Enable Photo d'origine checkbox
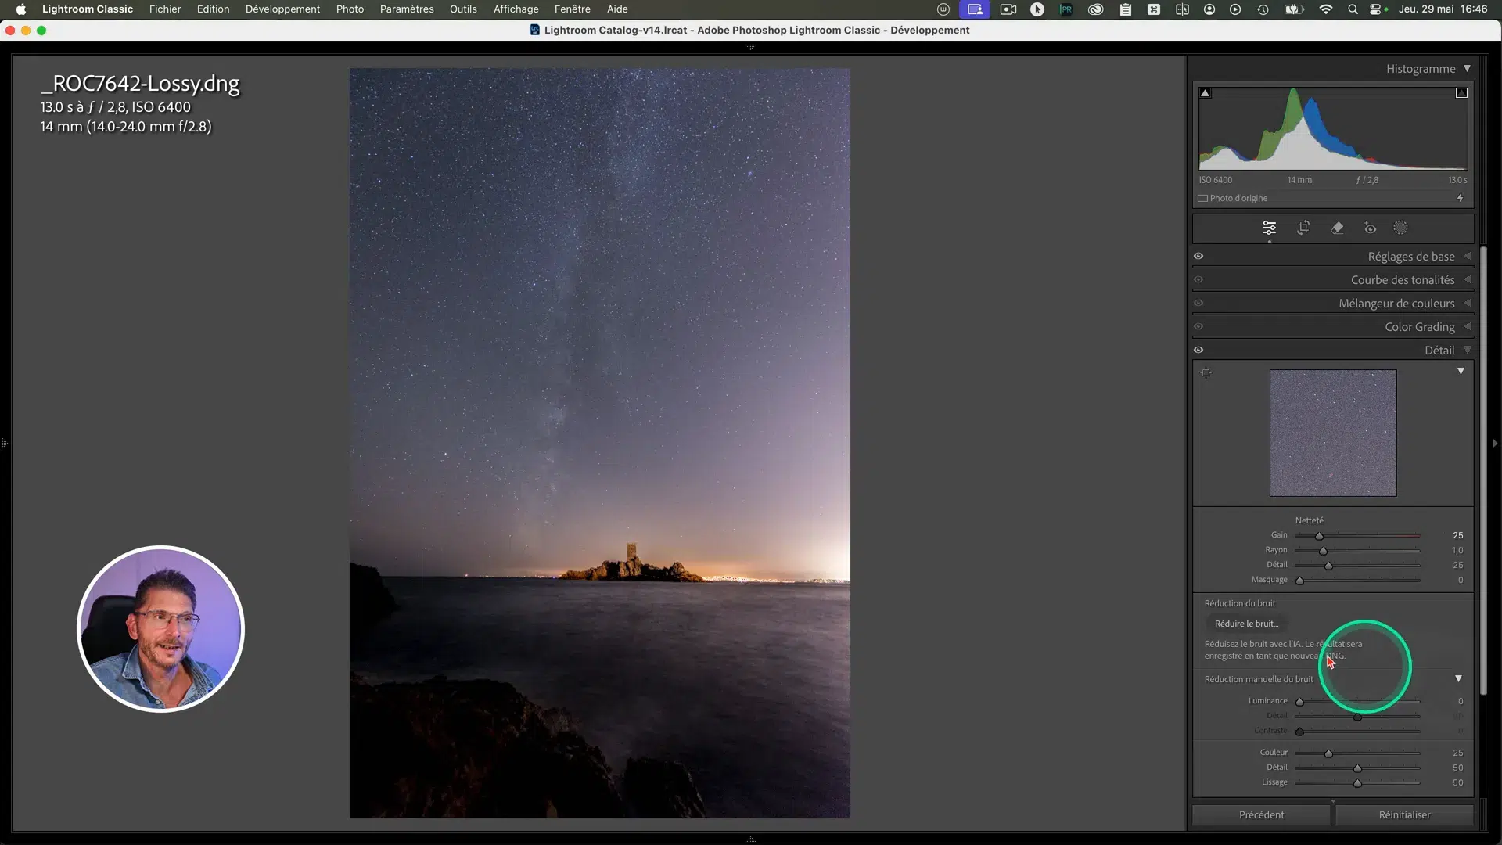Image resolution: width=1502 pixels, height=845 pixels. tap(1203, 199)
